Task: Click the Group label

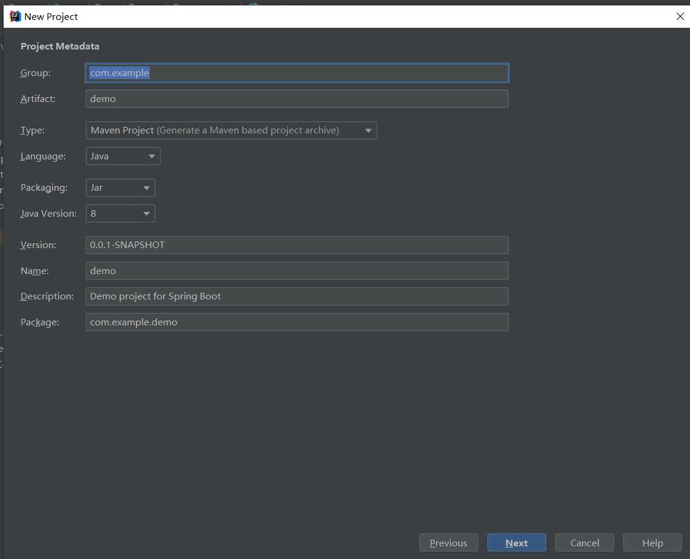Action: (x=36, y=73)
